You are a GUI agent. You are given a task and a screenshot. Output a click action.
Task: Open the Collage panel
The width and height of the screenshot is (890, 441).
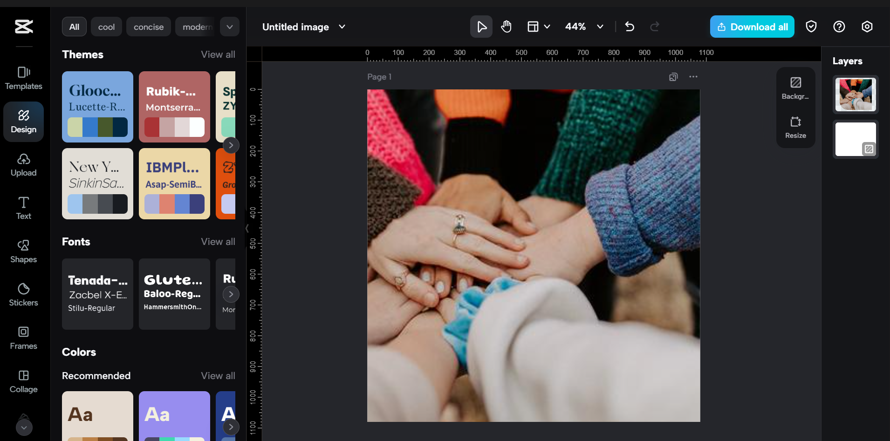tap(23, 381)
